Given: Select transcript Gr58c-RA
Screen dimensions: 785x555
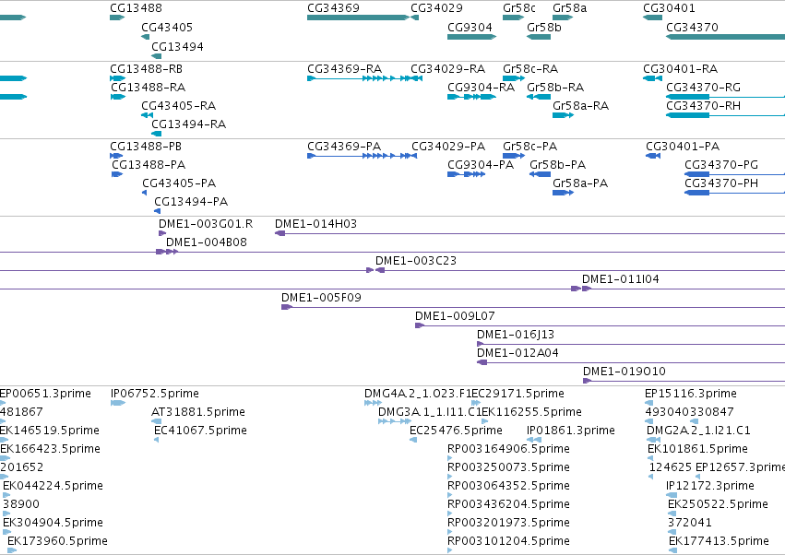Looking at the screenshot, I should [514, 78].
